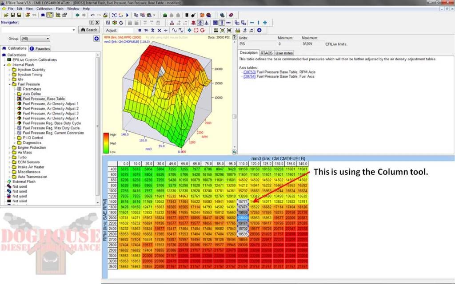
Task: Click the 3D fuel pressure surface chart
Action: (167, 96)
